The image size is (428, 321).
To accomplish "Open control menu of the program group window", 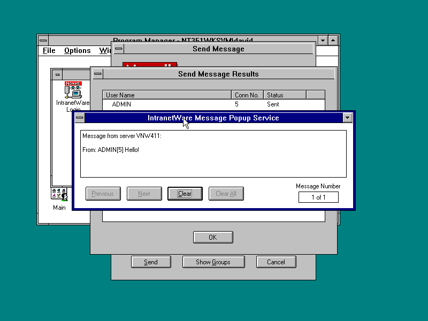I will click(57, 74).
